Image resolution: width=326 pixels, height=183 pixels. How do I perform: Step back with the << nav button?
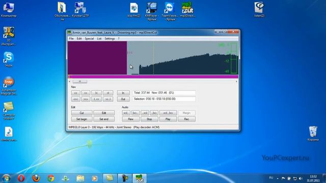coord(76,93)
